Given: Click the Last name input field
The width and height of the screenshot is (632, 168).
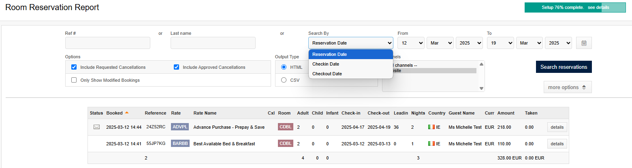Looking at the screenshot, I should [x=213, y=43].
